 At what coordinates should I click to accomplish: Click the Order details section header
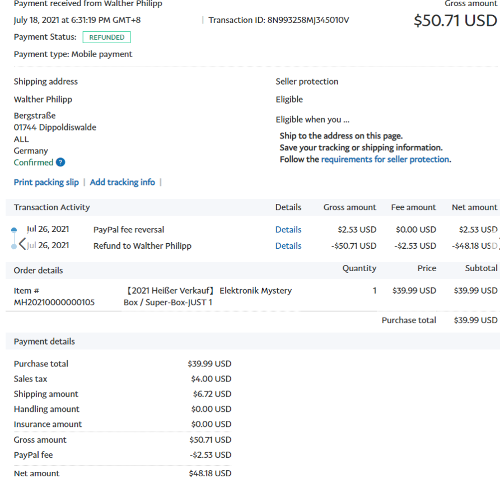point(38,270)
